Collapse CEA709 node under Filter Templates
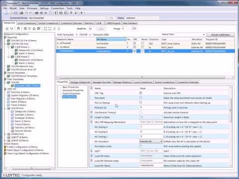The width and height of the screenshot is (239, 179). coord(5,83)
